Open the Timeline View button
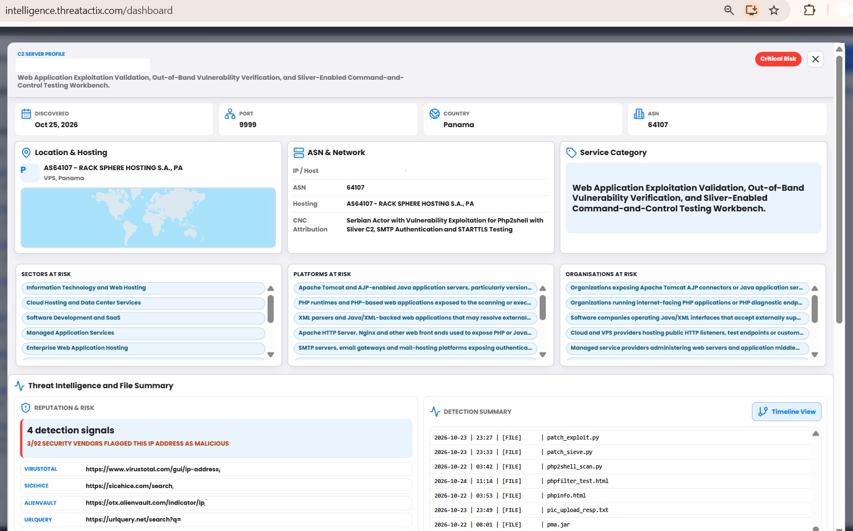 click(x=787, y=412)
